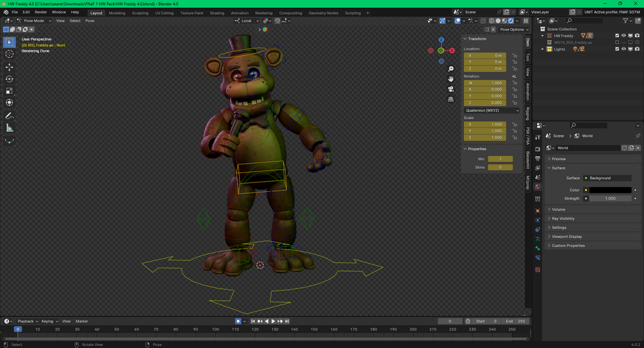Uncheck the Lights collection checkbox
Viewport: 644px width, 348px height.
pyautogui.click(x=617, y=49)
